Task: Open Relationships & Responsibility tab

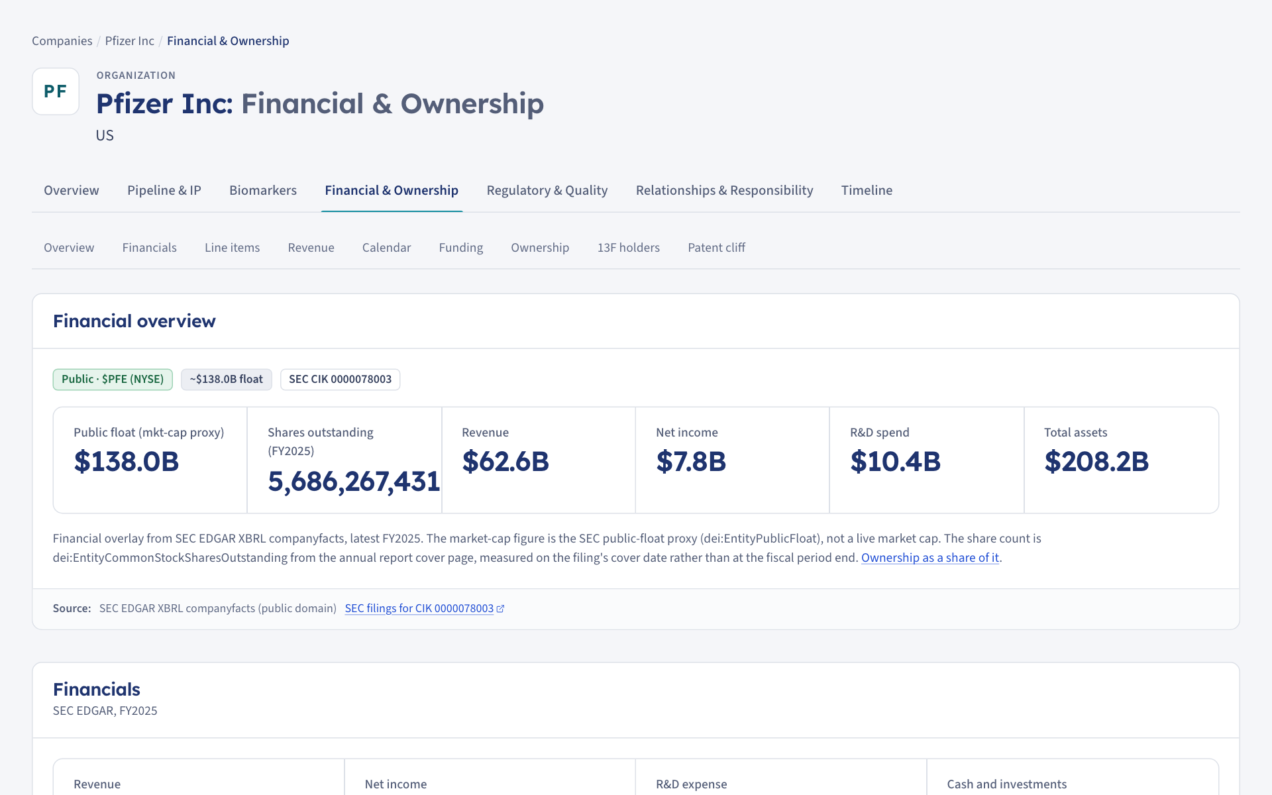Action: [x=725, y=191]
